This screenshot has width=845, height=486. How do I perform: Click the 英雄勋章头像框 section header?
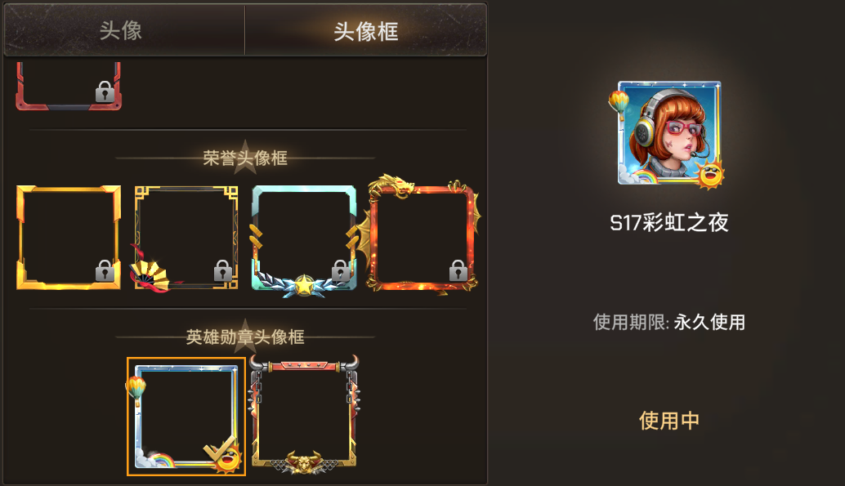[x=245, y=337]
